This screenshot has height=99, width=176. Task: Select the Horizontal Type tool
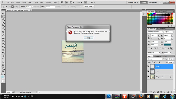3,59
